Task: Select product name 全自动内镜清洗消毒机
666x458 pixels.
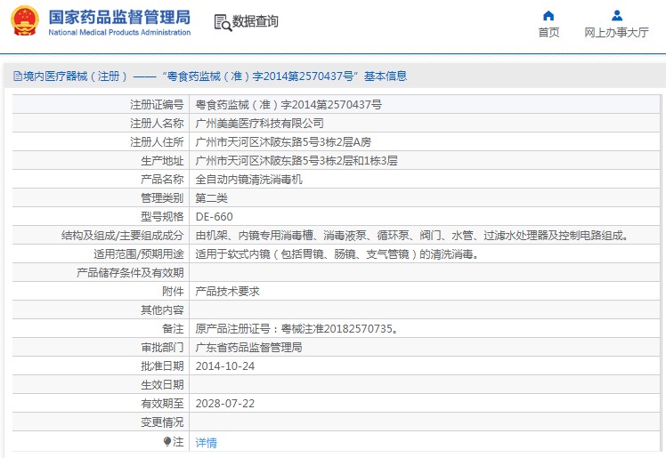Action: point(249,180)
